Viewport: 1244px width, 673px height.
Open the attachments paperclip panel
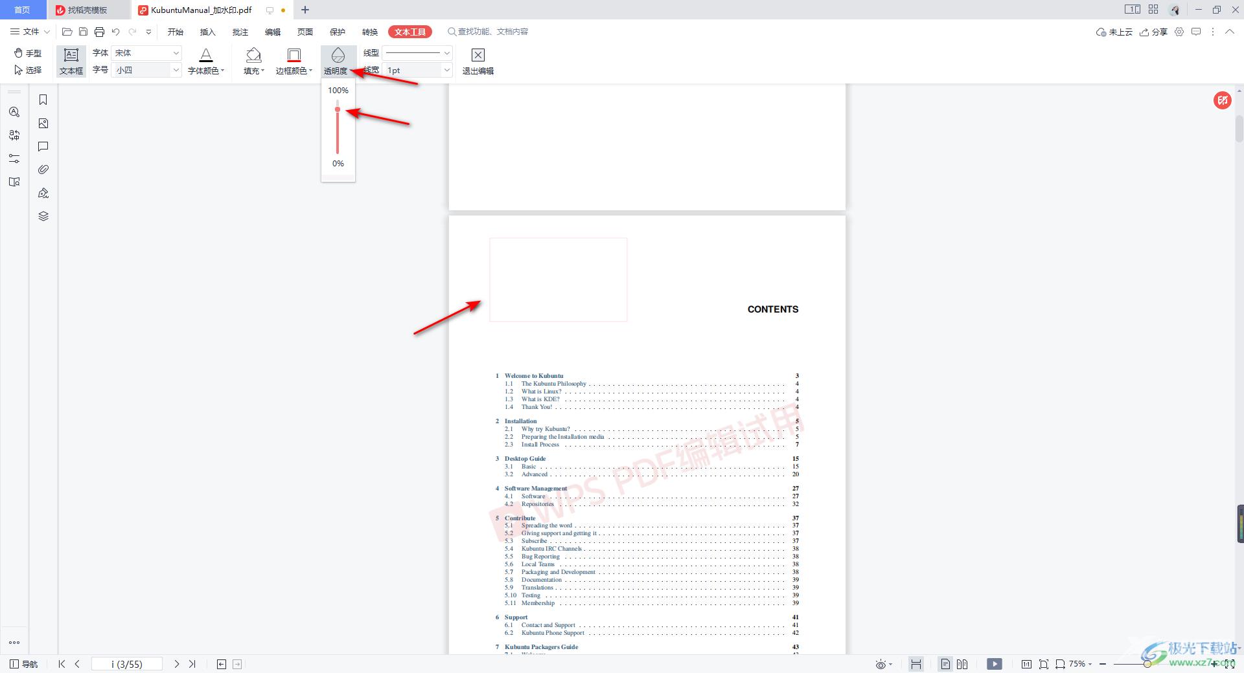click(x=43, y=170)
